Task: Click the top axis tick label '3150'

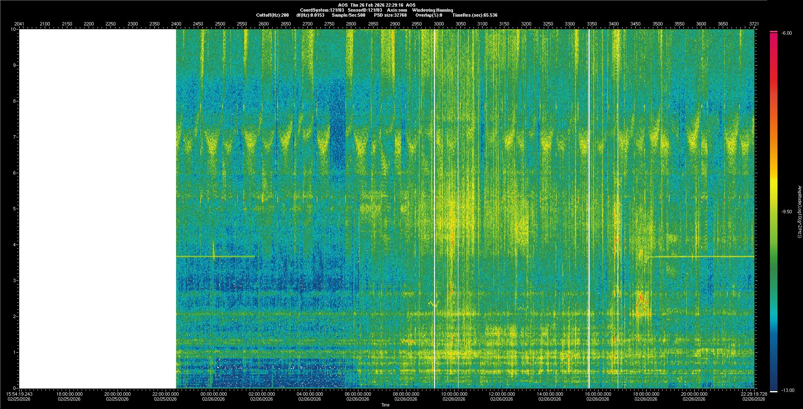Action: [504, 24]
